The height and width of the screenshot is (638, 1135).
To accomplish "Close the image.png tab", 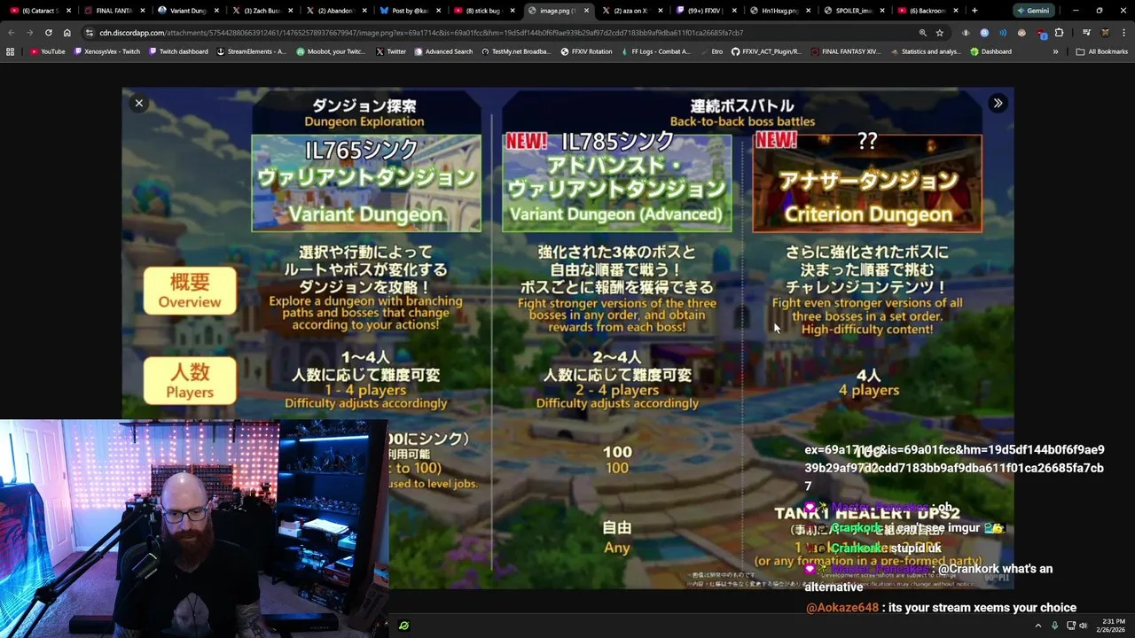I will (x=586, y=11).
